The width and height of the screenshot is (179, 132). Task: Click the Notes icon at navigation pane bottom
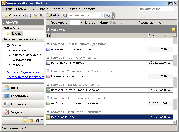[x=25, y=120]
